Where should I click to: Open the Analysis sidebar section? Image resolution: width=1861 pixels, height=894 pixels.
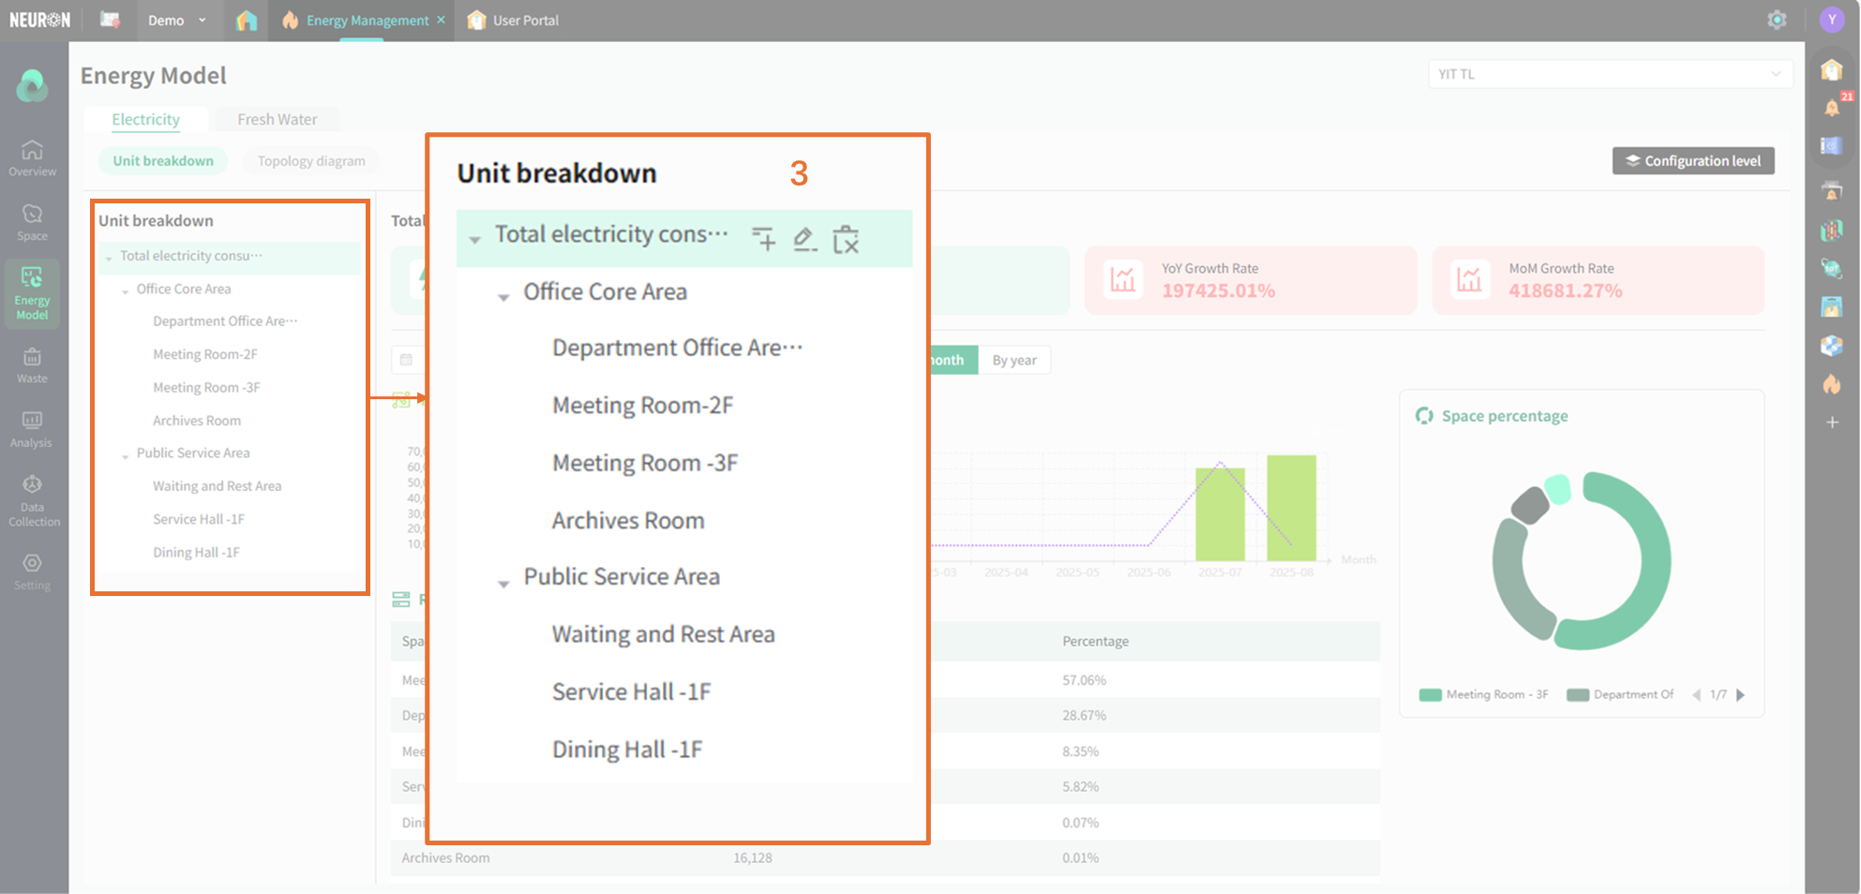[x=32, y=428]
